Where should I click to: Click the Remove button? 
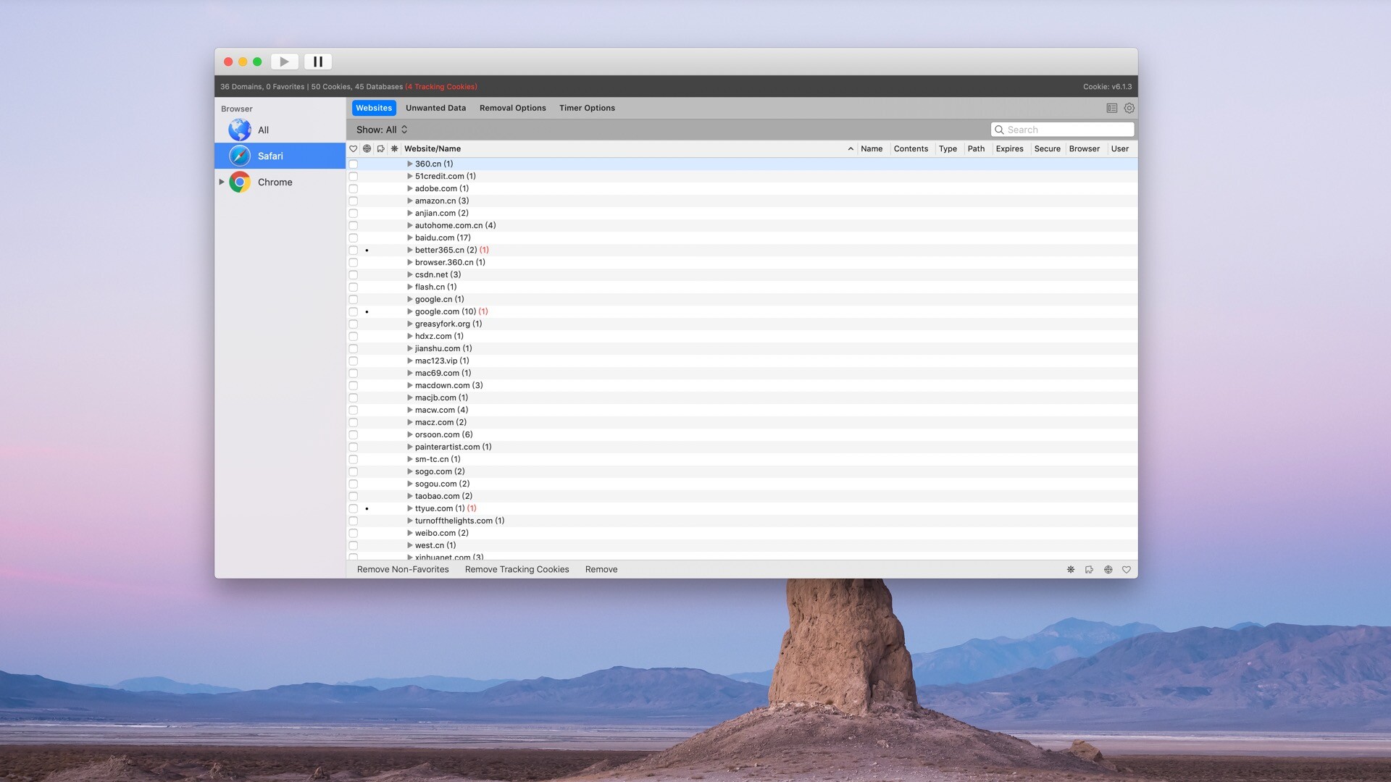click(x=601, y=570)
